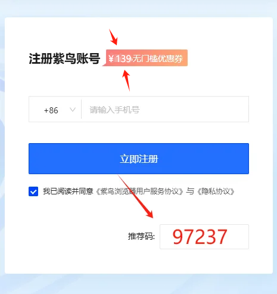Toggle agreement via 我已阅读并同意 label
This screenshot has width=277, height=294.
68,191
